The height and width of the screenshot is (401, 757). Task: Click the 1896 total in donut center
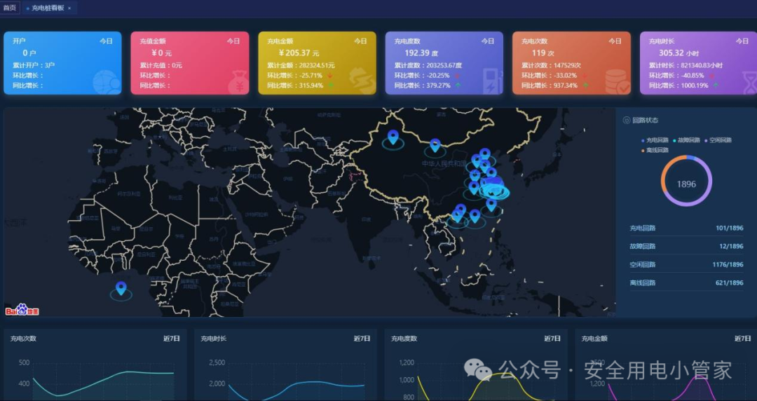[x=686, y=184]
